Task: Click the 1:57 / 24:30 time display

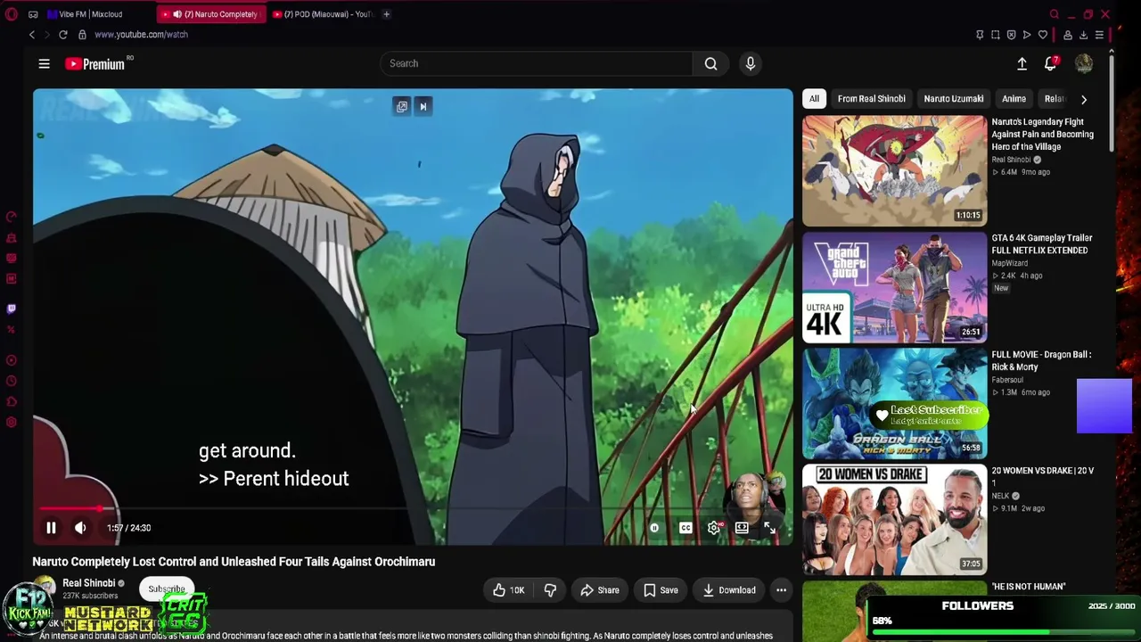Action: tap(129, 528)
